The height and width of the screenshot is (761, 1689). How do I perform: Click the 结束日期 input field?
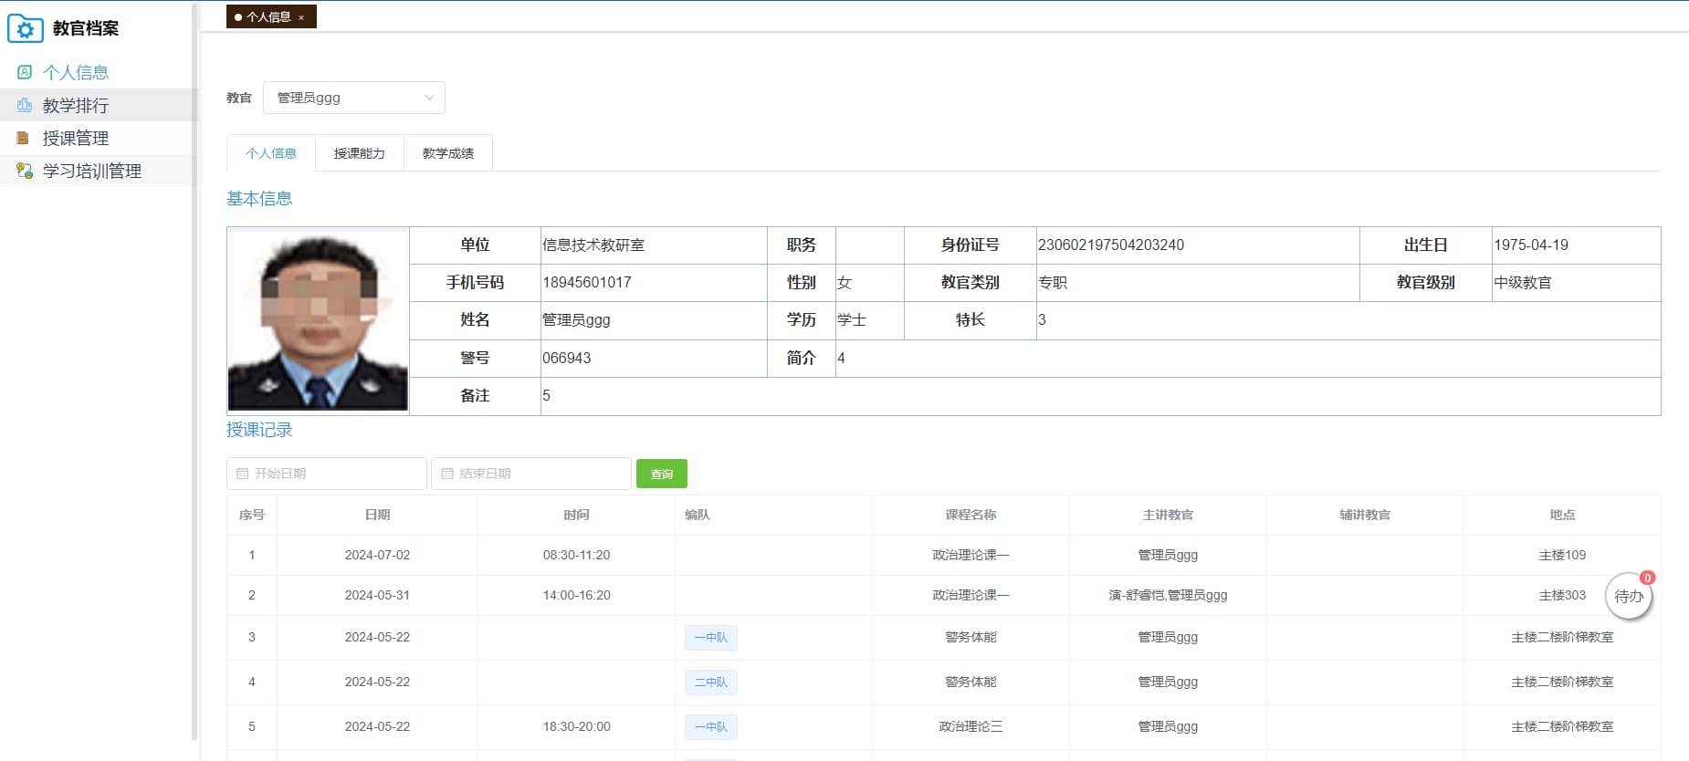531,474
